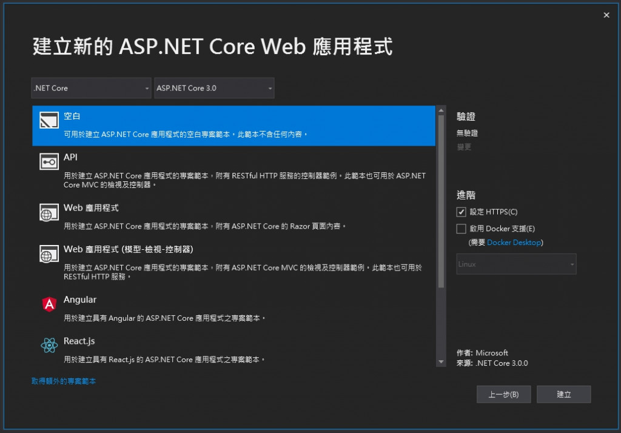Open the Docker Desktop link
The image size is (621, 433).
(514, 243)
